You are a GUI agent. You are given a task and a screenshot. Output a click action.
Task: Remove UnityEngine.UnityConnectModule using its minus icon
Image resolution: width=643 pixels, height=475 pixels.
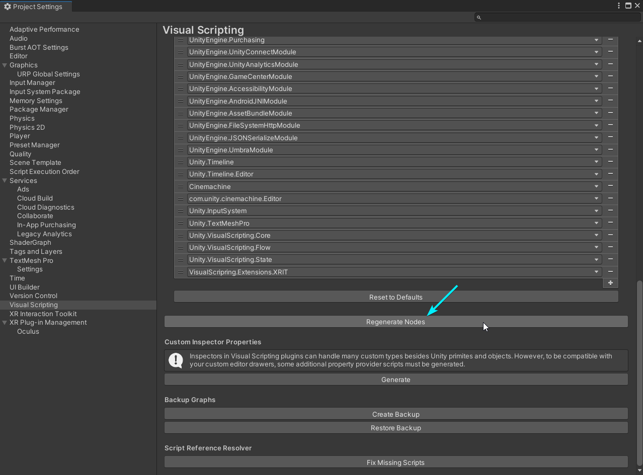point(610,52)
